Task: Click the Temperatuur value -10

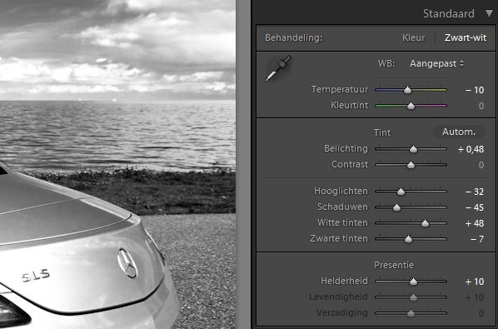Action: [x=475, y=90]
